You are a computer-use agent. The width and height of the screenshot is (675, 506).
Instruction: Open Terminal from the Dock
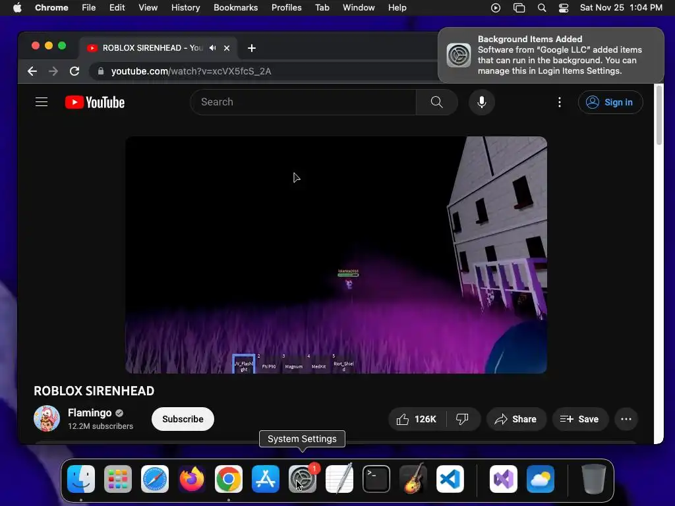[376, 479]
